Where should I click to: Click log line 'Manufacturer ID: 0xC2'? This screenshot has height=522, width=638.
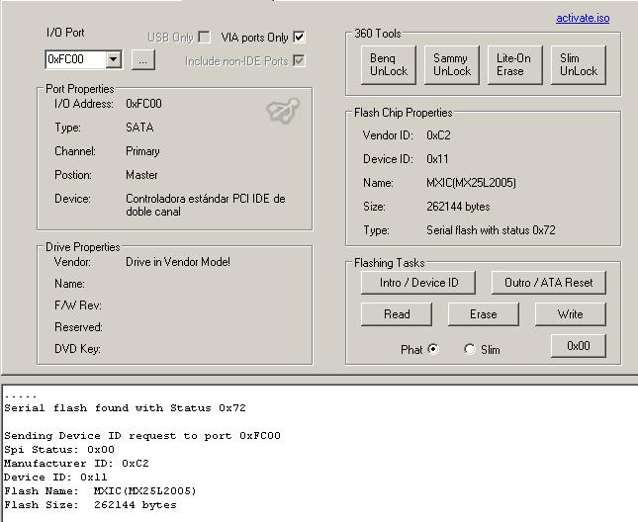pos(76,464)
